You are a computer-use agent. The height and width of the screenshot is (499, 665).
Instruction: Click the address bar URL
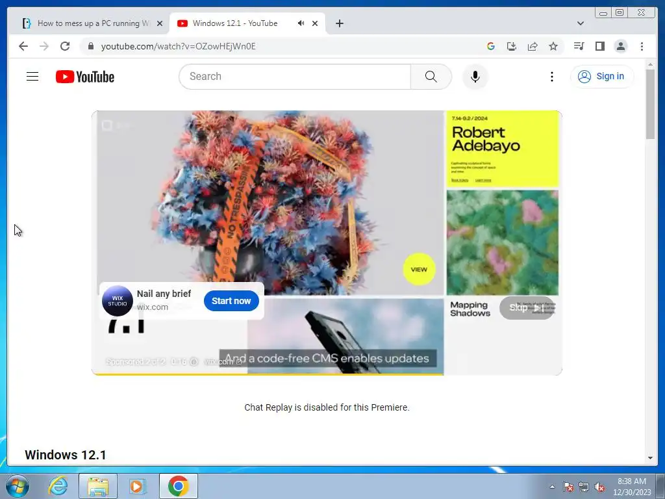[178, 46]
